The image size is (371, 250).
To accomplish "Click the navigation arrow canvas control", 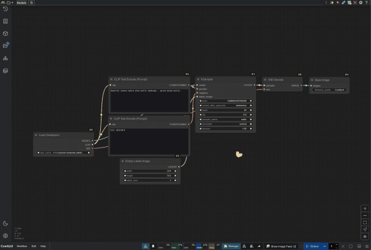I will 365,229.
